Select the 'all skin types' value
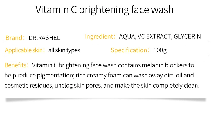 pyautogui.click(x=64, y=51)
